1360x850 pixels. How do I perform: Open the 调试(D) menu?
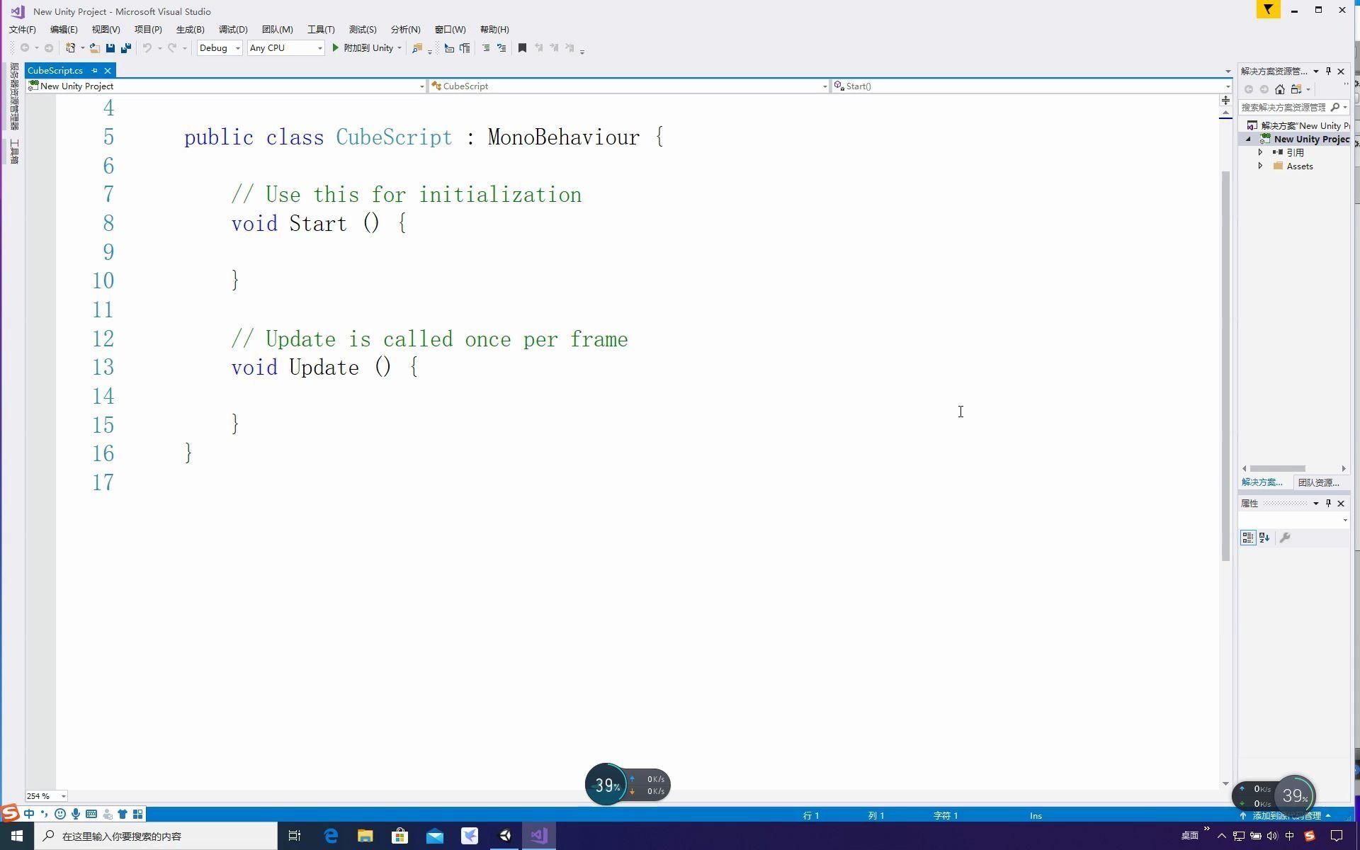233,29
